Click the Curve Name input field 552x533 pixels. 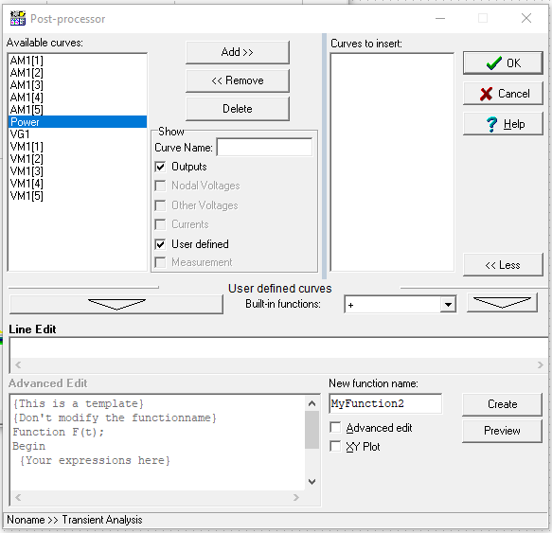pyautogui.click(x=264, y=148)
